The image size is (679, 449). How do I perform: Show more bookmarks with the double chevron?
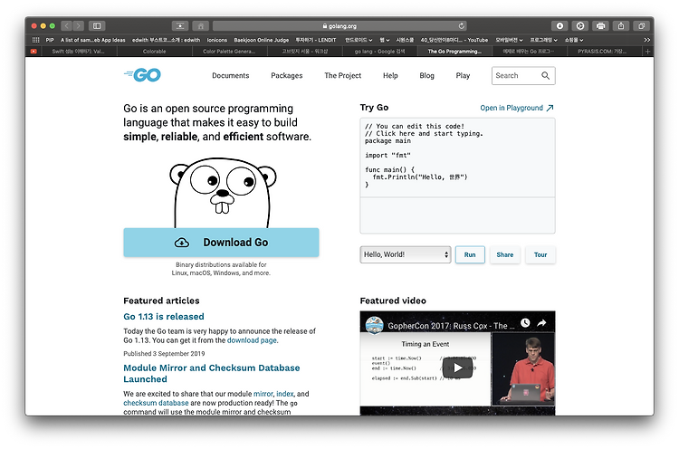pos(647,40)
